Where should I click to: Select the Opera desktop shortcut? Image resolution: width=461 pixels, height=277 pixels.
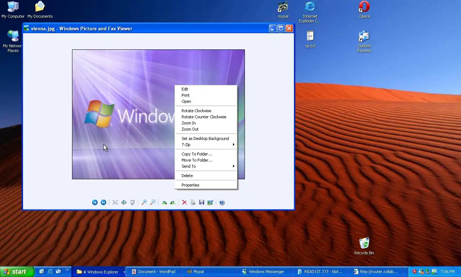coord(364,10)
